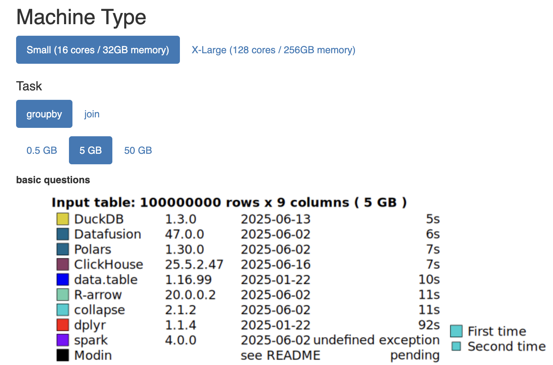Viewport: 553px width, 365px height.
Task: Click the red dplyr color swatch
Action: (x=63, y=325)
